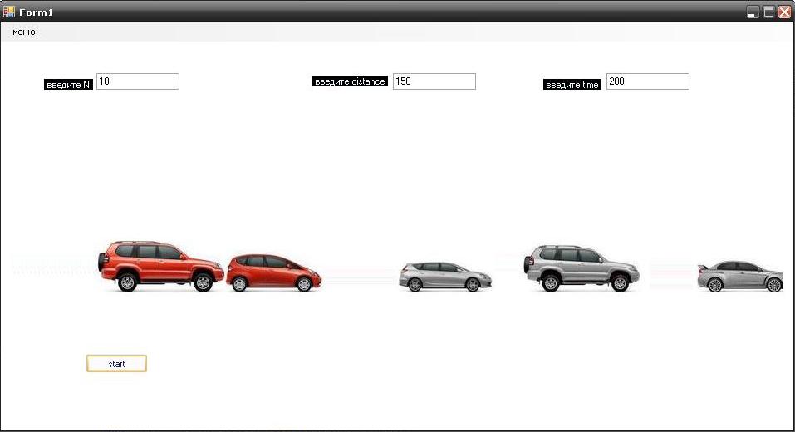The height and width of the screenshot is (432, 795).
Task: Select the silver SUV car image
Action: point(582,268)
